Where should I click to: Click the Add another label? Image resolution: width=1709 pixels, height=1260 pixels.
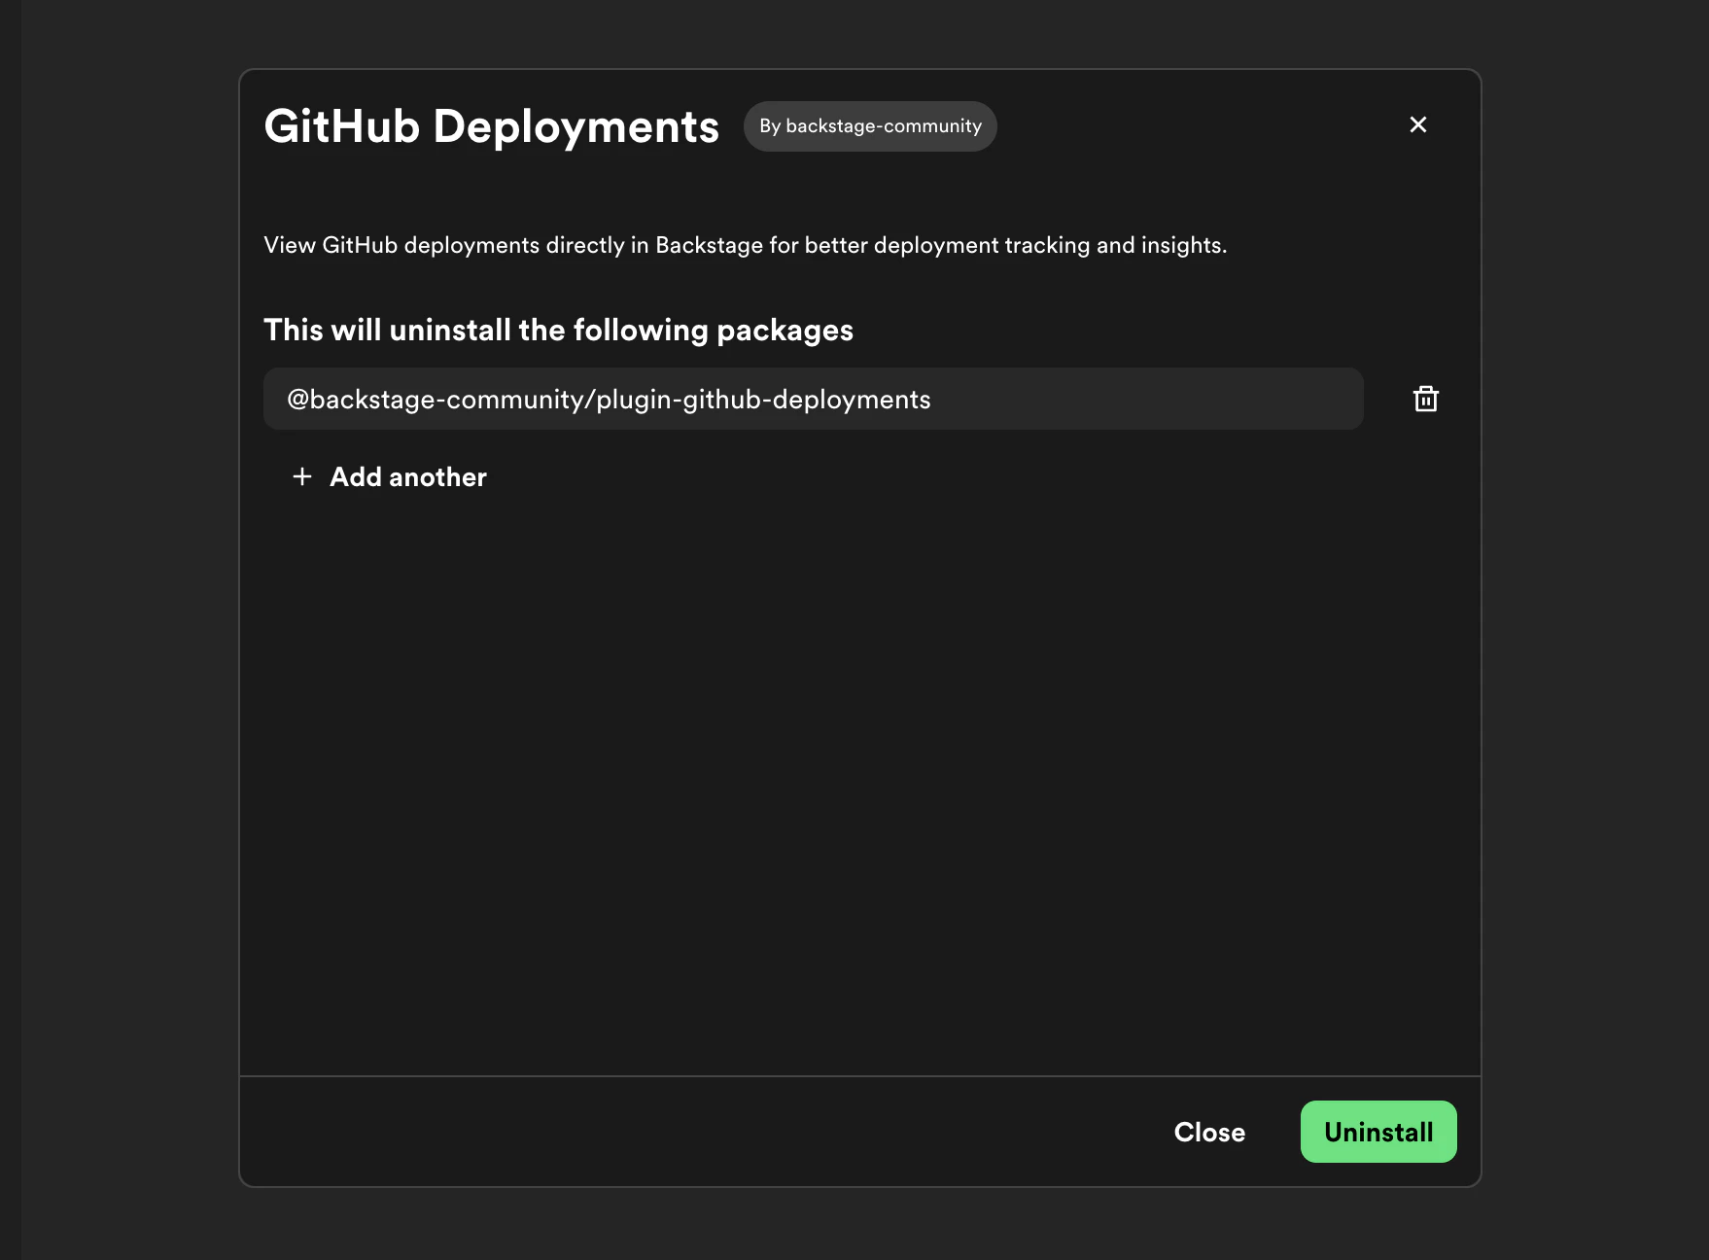[408, 476]
